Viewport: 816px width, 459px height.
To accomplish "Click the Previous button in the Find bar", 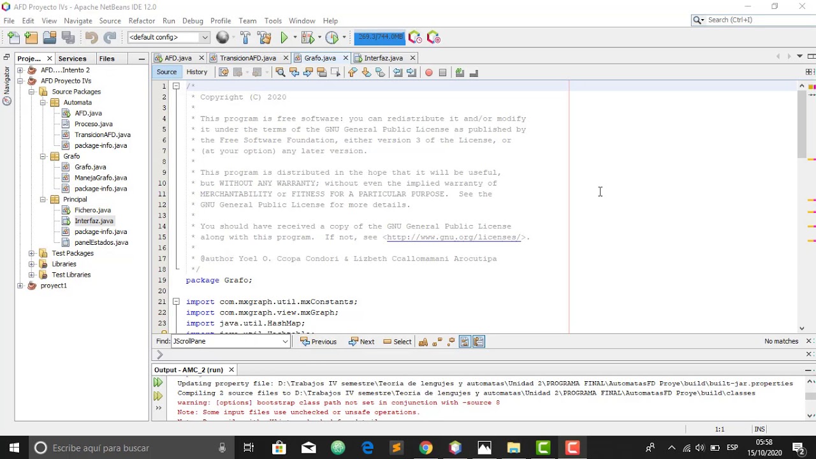I will pos(318,342).
